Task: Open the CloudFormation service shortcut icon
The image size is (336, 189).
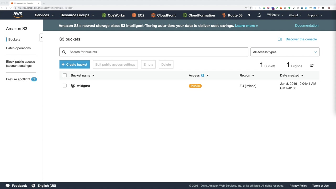Action: point(185,15)
